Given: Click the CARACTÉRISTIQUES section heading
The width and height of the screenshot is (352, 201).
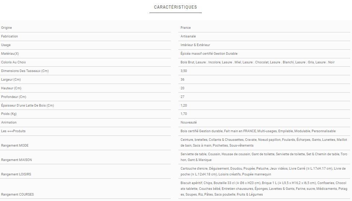Looking at the screenshot, I should click(x=175, y=7).
